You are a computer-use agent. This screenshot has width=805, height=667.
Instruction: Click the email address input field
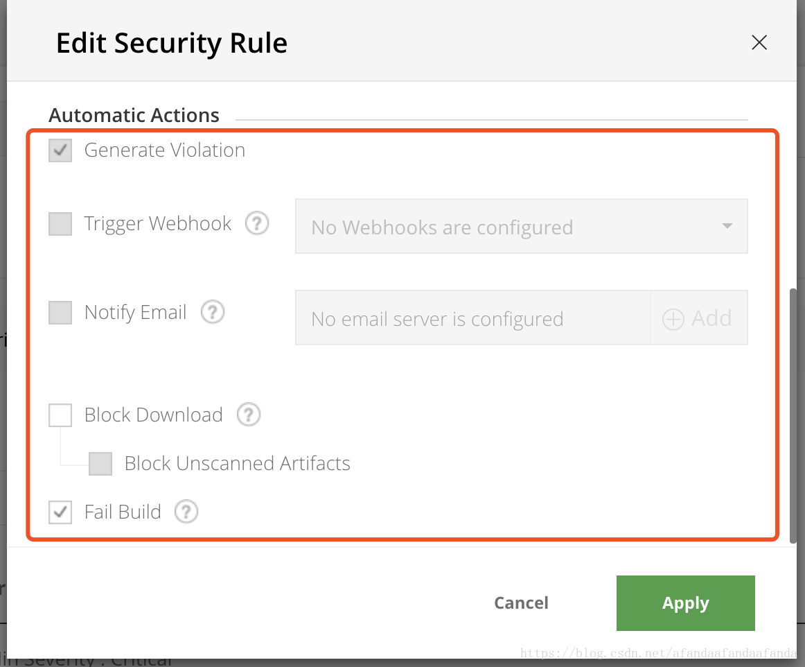click(x=472, y=318)
